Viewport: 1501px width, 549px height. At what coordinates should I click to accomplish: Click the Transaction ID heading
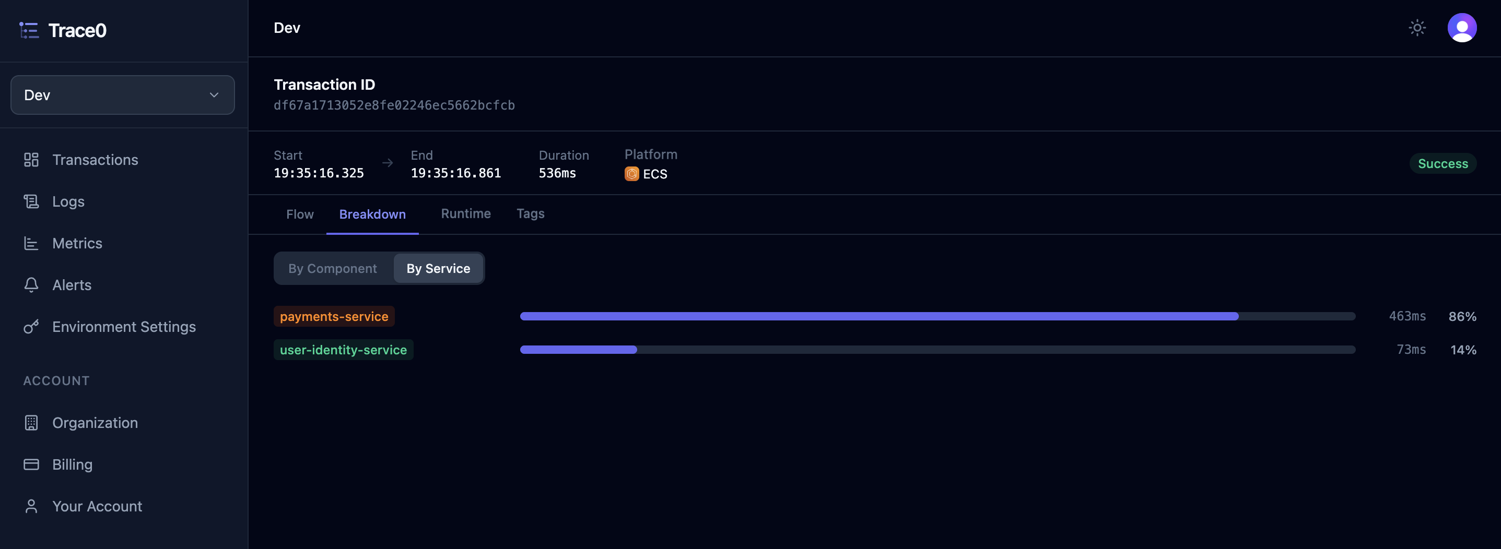pyautogui.click(x=324, y=85)
